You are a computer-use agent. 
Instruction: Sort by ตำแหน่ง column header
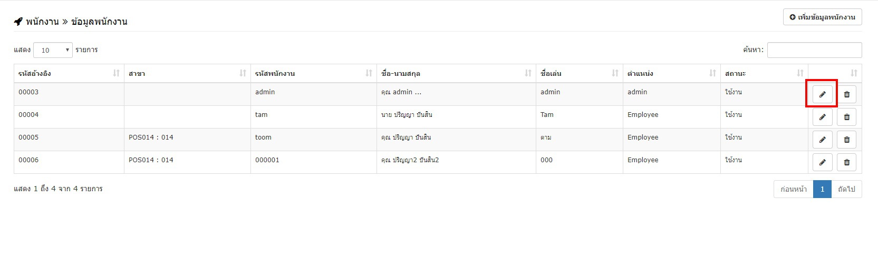[672, 73]
